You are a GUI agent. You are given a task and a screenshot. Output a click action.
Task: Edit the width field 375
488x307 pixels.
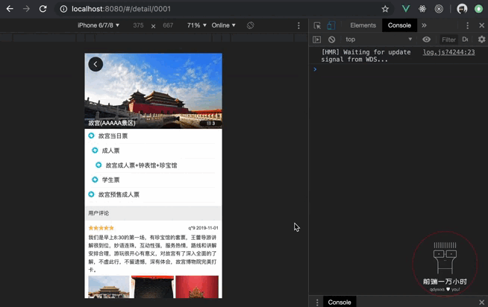[x=138, y=25]
